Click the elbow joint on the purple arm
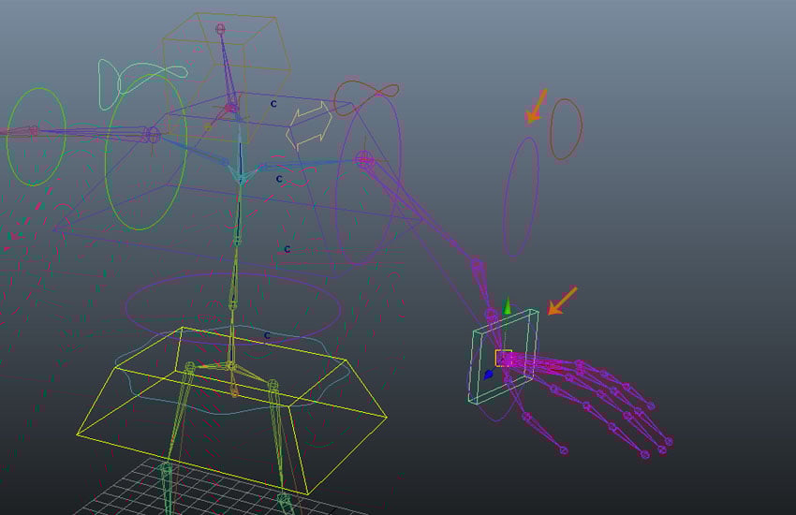The image size is (796, 515). 479,266
